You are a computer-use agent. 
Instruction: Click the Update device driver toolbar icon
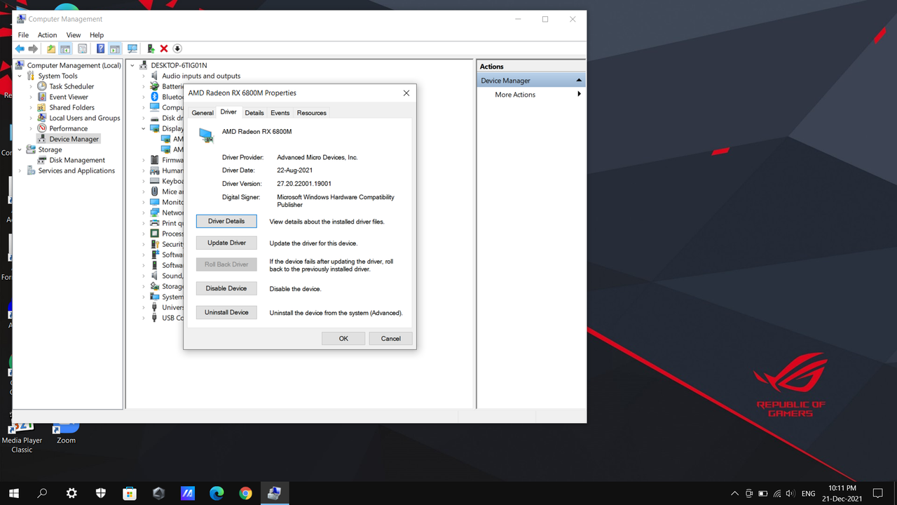(x=151, y=49)
